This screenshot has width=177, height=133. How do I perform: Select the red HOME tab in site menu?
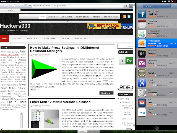pos(4,39)
